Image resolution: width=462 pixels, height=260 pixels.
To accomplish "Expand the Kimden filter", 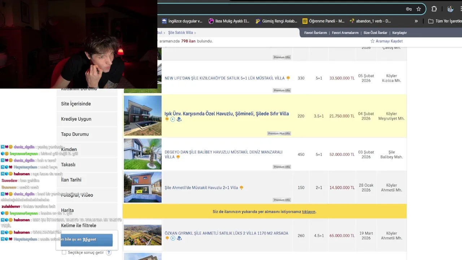I will tap(87, 149).
